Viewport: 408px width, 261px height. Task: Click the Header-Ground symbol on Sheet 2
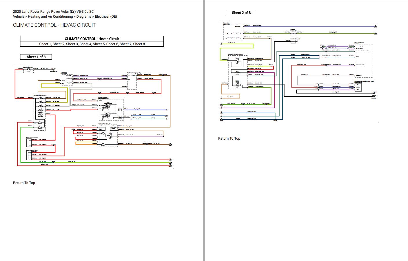tap(294, 41)
